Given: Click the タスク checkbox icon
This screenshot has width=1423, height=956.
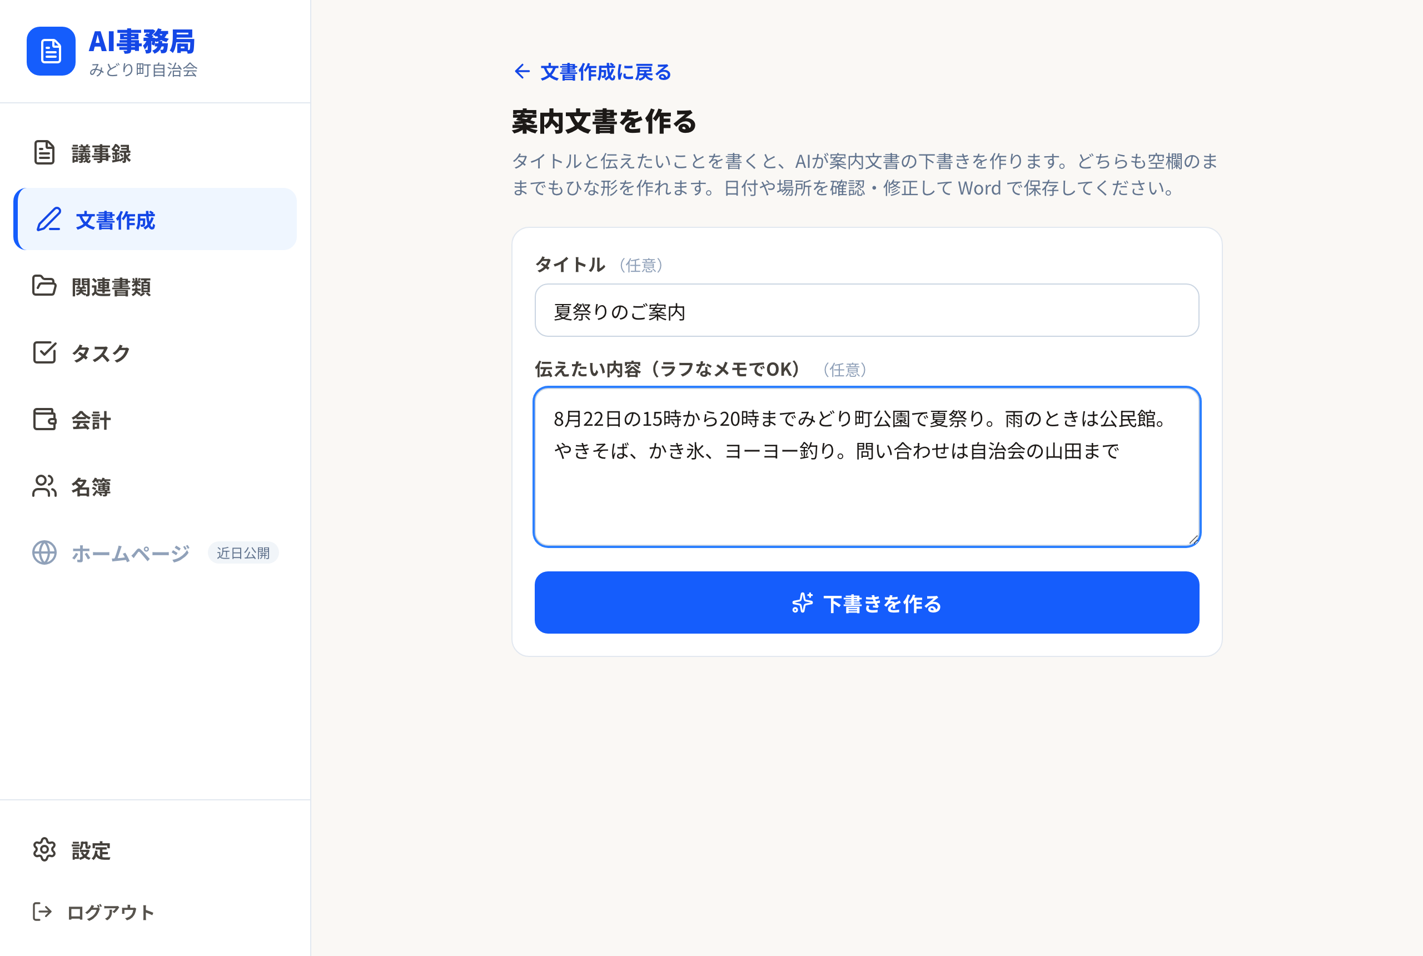Looking at the screenshot, I should point(44,352).
